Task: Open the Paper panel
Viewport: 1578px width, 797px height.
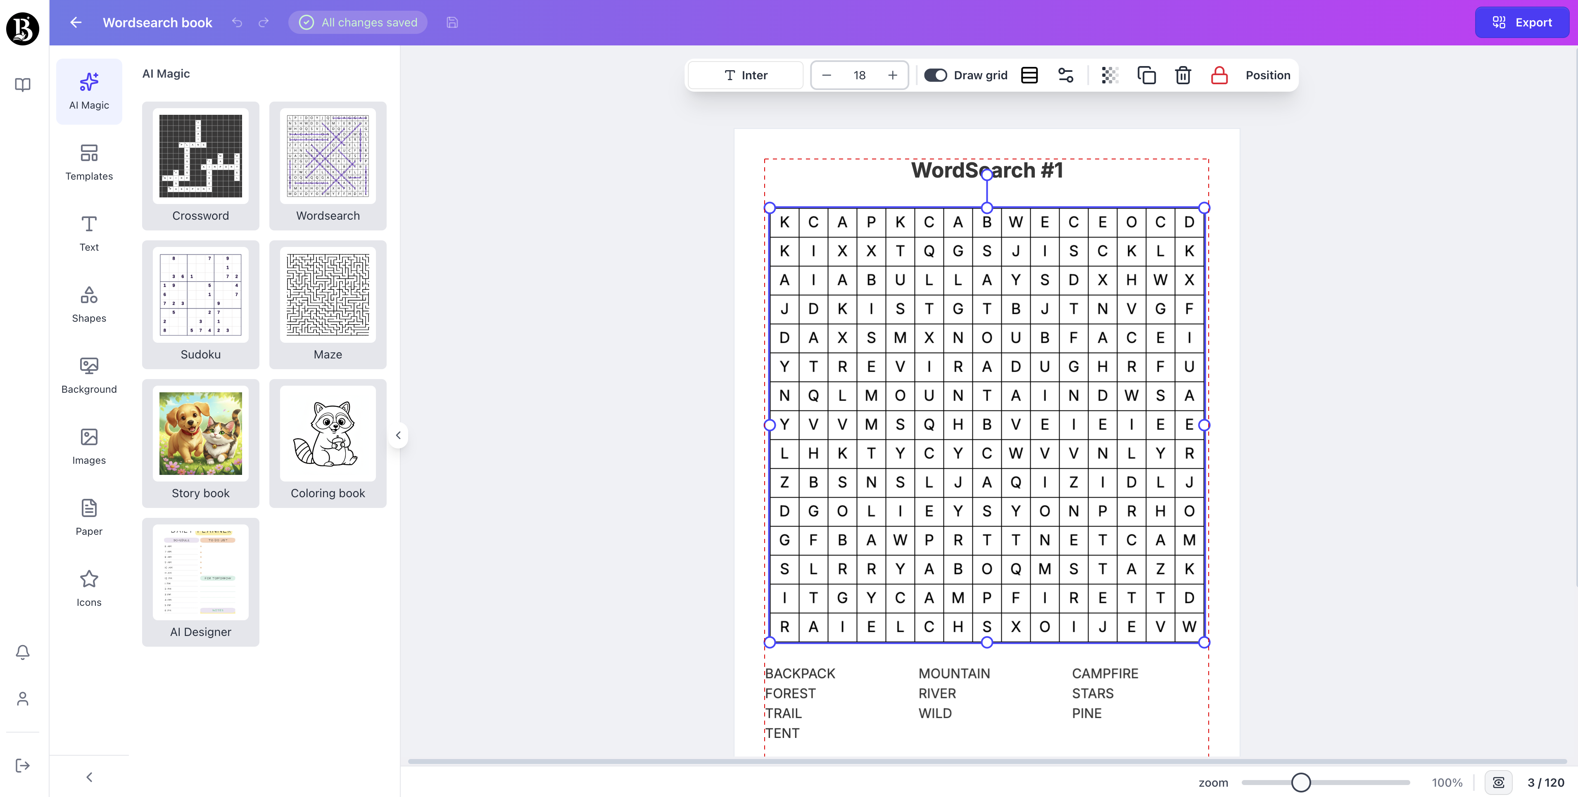Action: point(89,517)
